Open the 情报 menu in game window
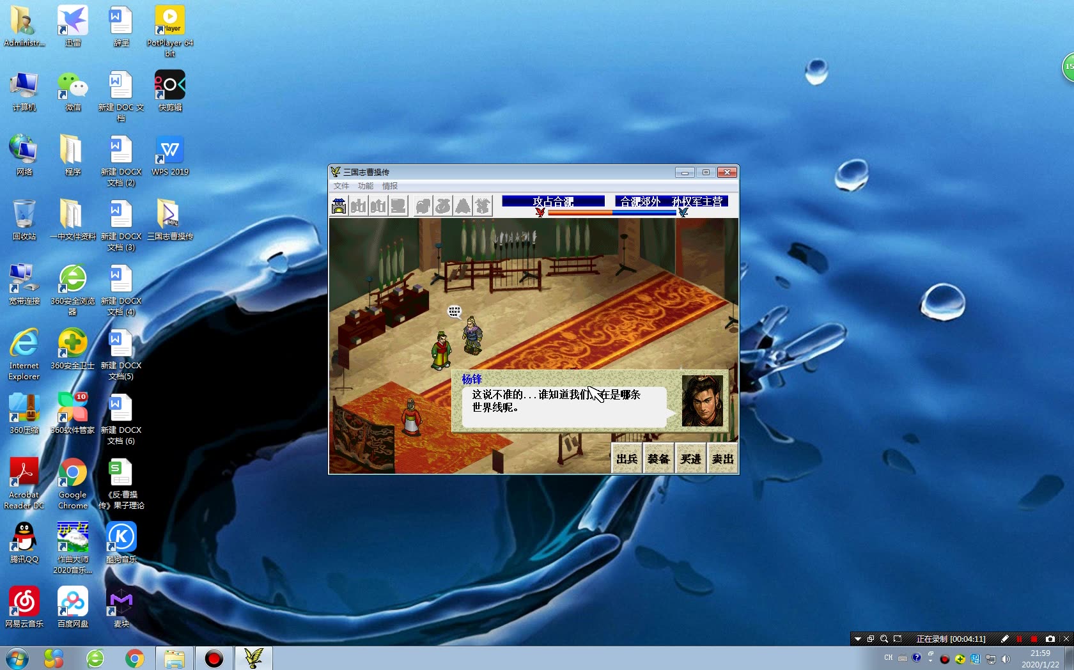This screenshot has height=670, width=1074. point(390,186)
